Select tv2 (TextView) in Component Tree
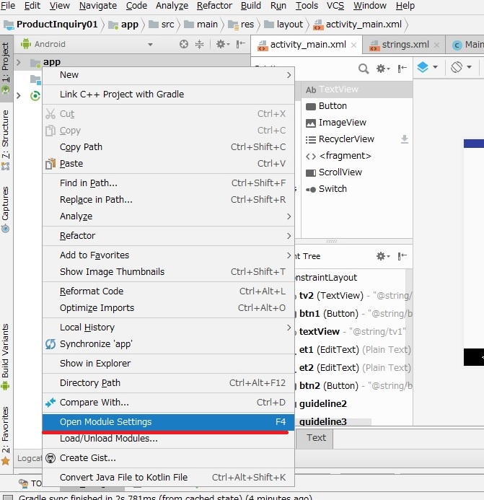 click(351, 296)
